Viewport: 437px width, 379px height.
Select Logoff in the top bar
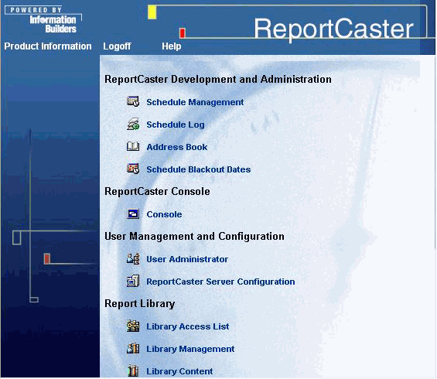pyautogui.click(x=117, y=46)
